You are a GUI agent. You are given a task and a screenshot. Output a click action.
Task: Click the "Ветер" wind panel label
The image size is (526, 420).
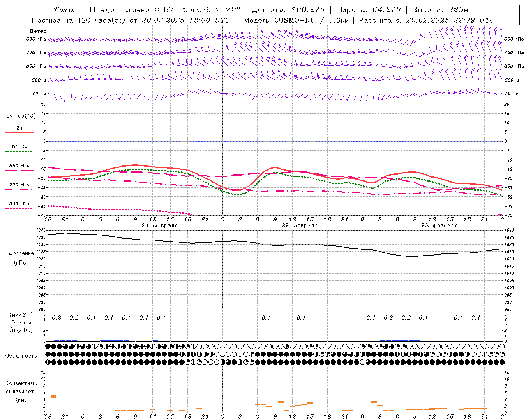38,31
